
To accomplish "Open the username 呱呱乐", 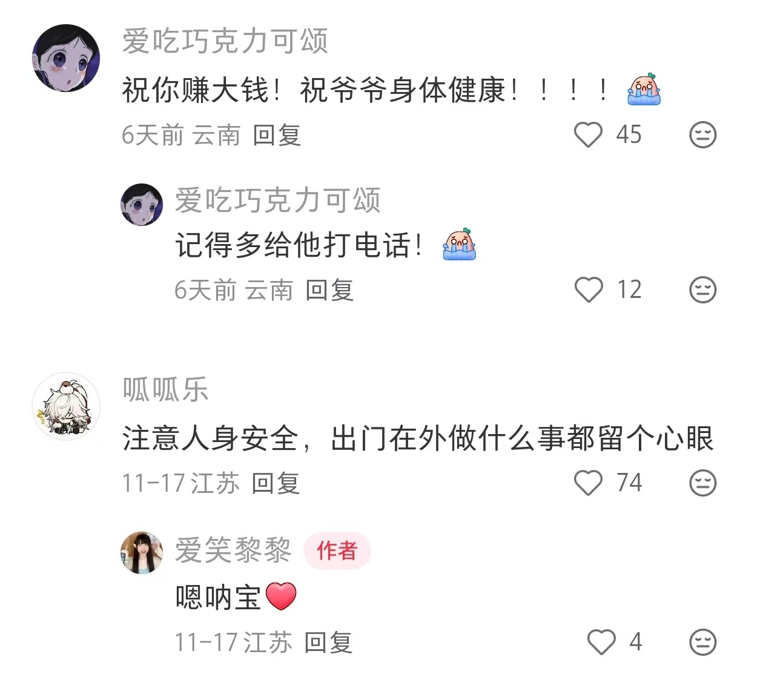I will 165,389.
